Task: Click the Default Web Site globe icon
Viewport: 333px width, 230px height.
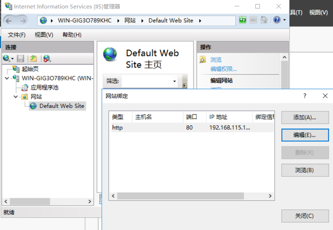Action: [110, 55]
